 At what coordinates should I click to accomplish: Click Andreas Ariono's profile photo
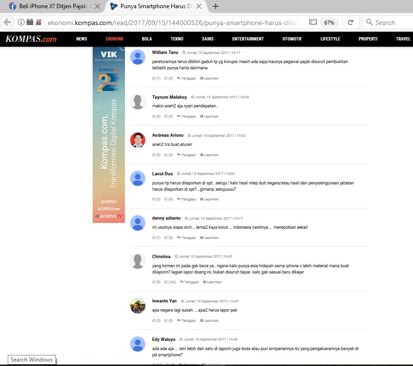138,140
